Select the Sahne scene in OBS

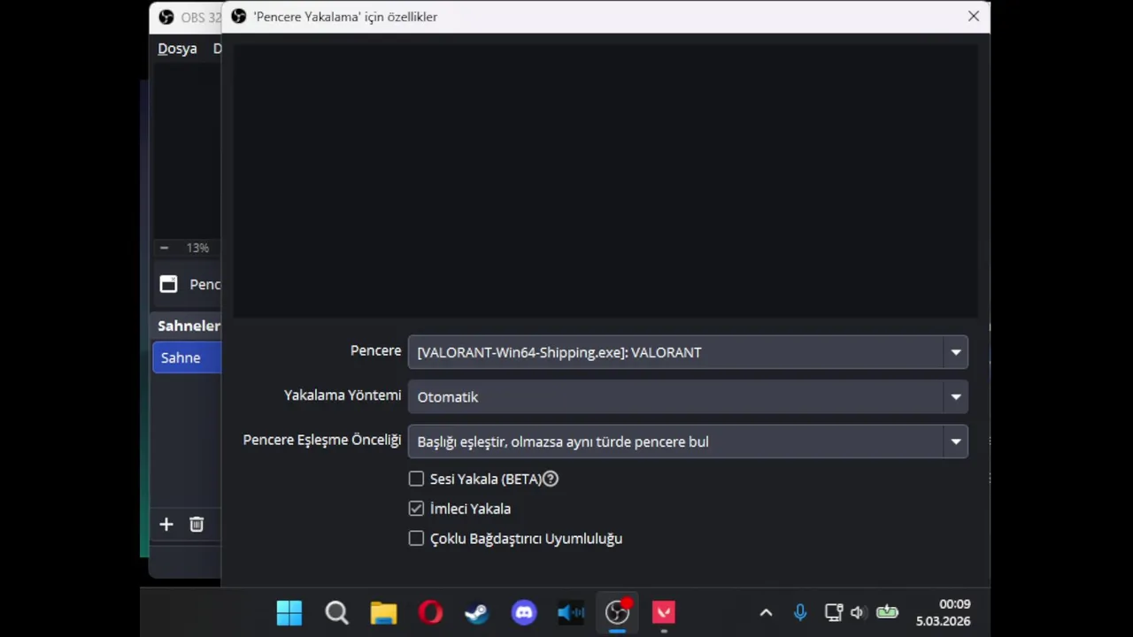[187, 357]
